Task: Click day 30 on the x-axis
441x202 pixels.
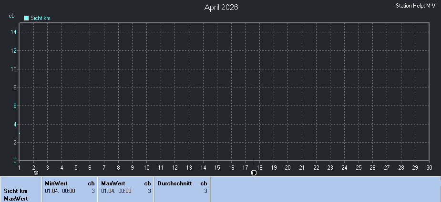Action: [429, 167]
